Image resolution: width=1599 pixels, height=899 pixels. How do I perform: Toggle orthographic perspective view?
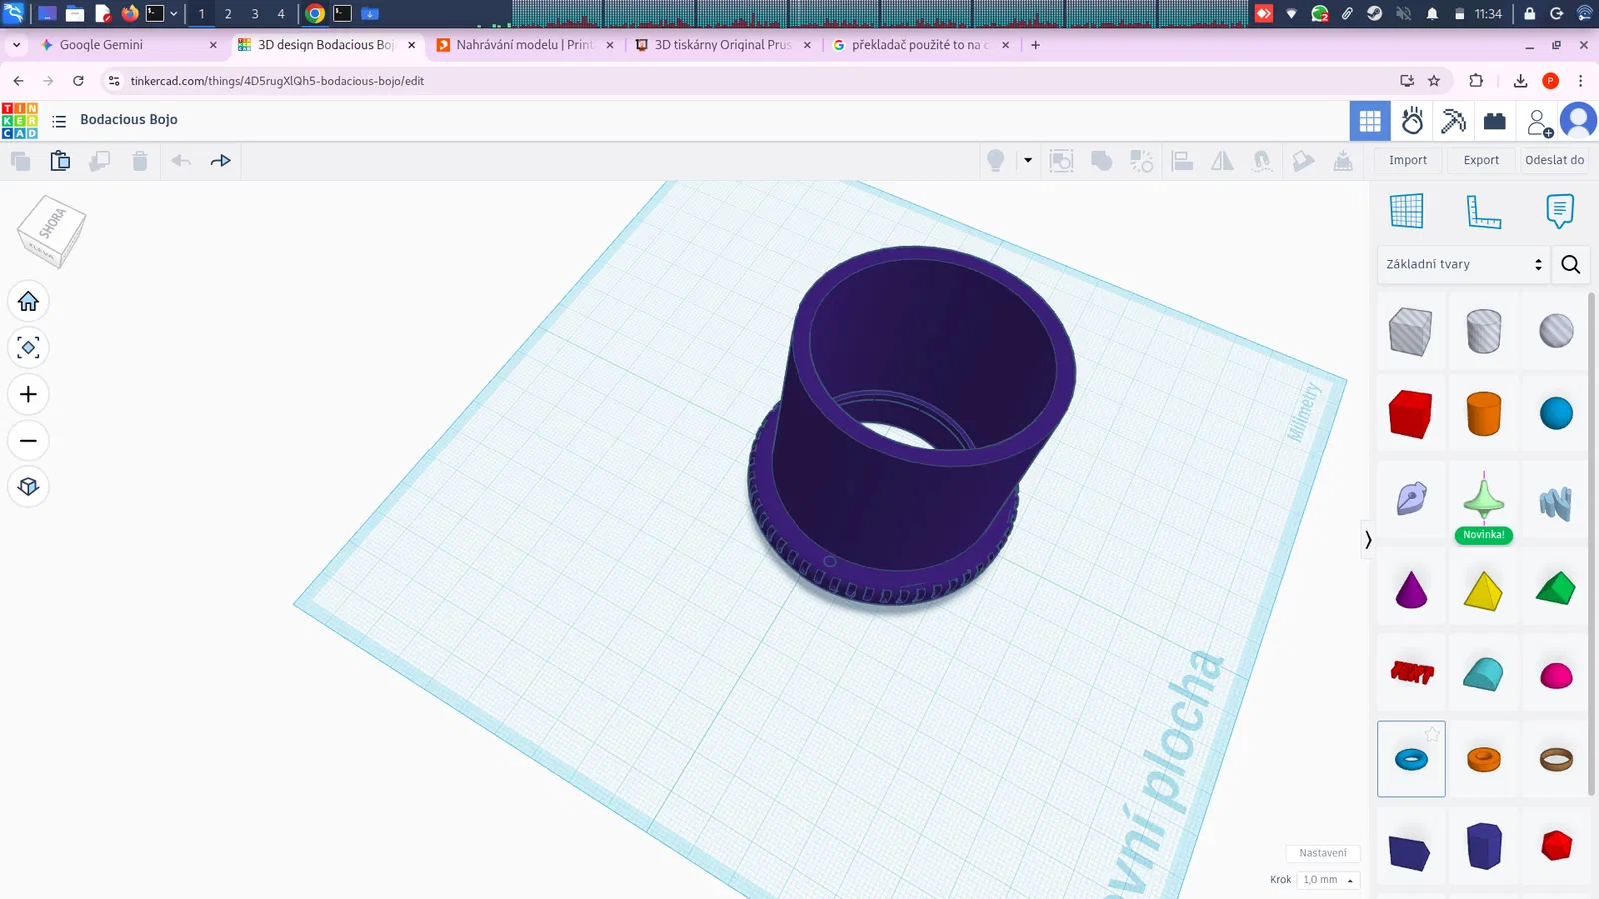[x=28, y=487]
